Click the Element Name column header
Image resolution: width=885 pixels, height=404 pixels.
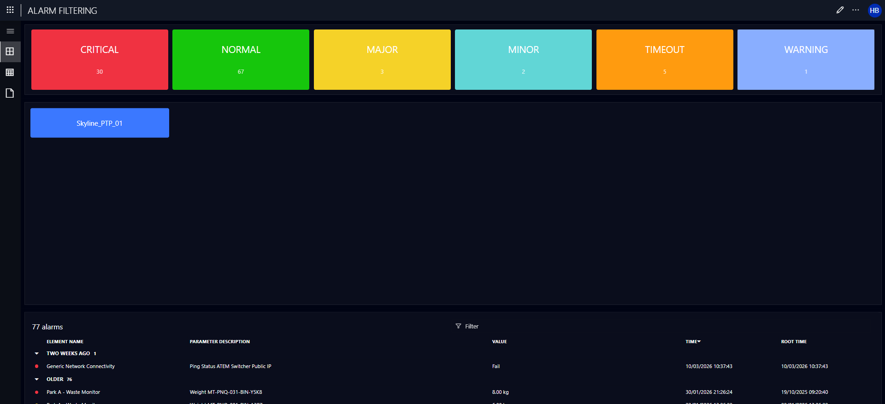65,341
